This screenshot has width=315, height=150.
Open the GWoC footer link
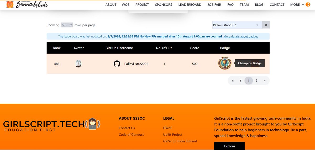click(168, 128)
